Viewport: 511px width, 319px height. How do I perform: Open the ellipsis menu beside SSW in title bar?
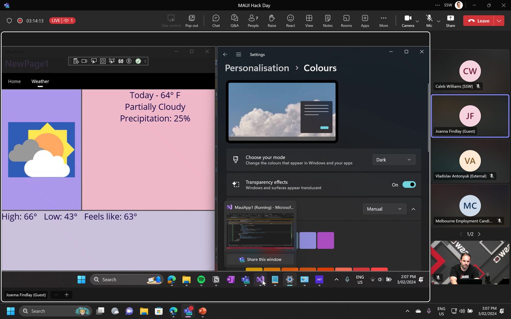pos(438,6)
